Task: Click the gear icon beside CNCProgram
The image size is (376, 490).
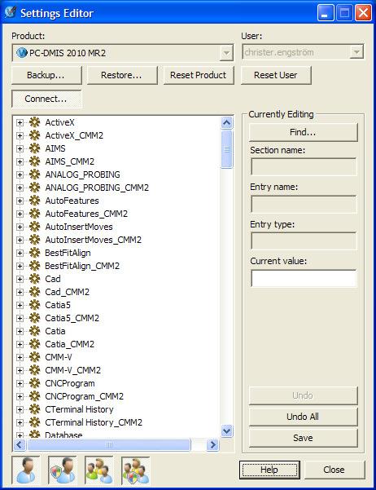Action: [35, 383]
